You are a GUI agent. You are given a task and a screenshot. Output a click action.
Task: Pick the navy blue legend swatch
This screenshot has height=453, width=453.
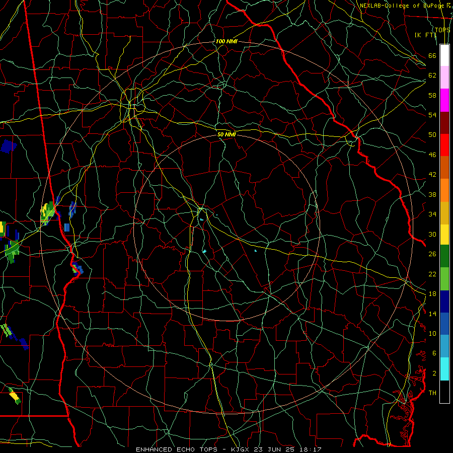444,301
